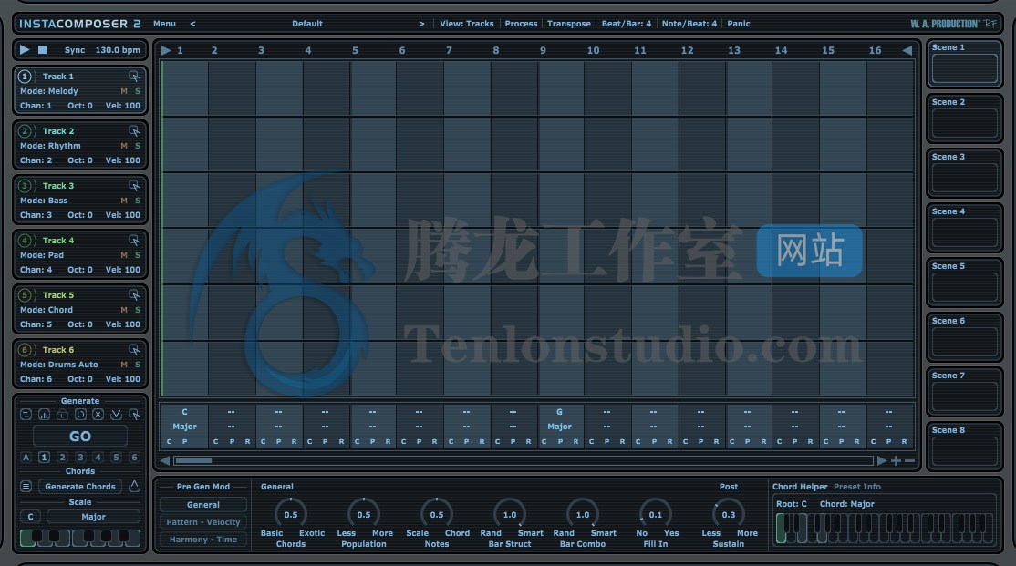Open the Menu in the top bar
The height and width of the screenshot is (566, 1016).
164,24
